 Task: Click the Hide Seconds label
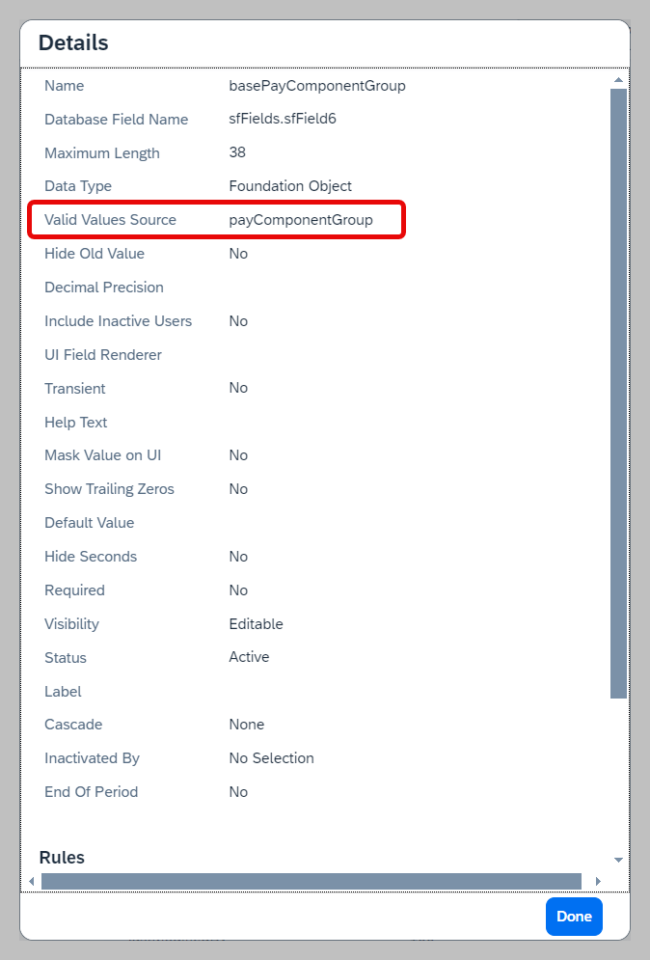(x=91, y=556)
